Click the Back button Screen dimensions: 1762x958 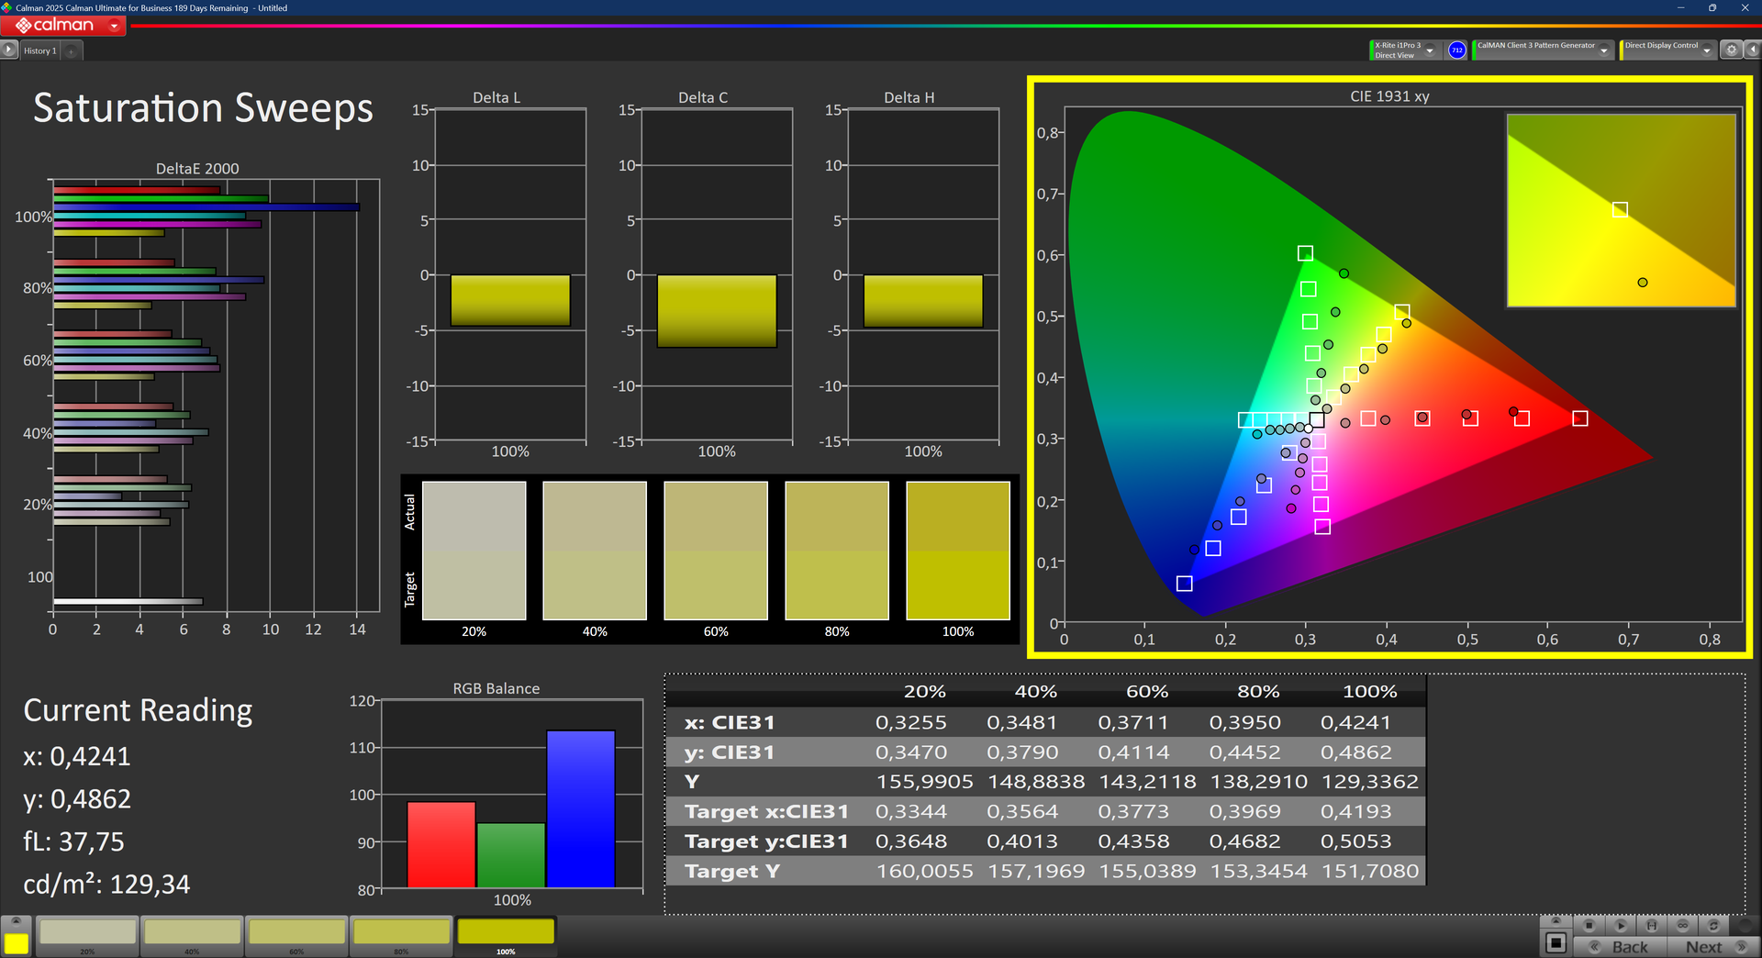point(1621,947)
